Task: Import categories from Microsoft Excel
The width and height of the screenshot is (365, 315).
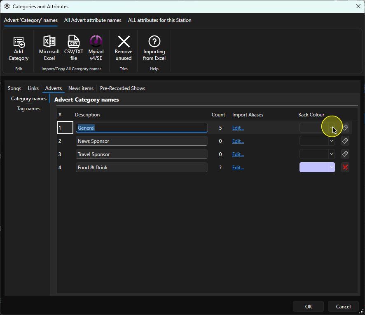Action: (49, 49)
